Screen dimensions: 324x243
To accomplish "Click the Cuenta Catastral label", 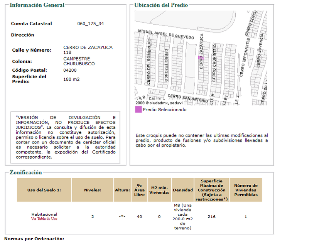I will 31,24.
